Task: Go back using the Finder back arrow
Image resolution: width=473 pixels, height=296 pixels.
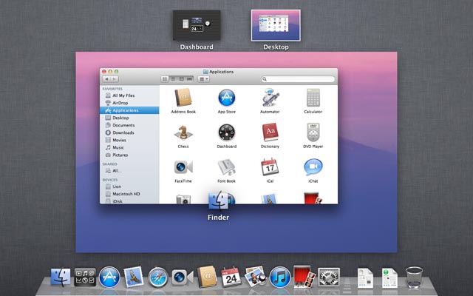Action: pos(106,79)
